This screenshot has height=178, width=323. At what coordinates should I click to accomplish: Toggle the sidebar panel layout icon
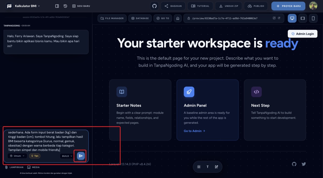pyautogui.click(x=57, y=6)
